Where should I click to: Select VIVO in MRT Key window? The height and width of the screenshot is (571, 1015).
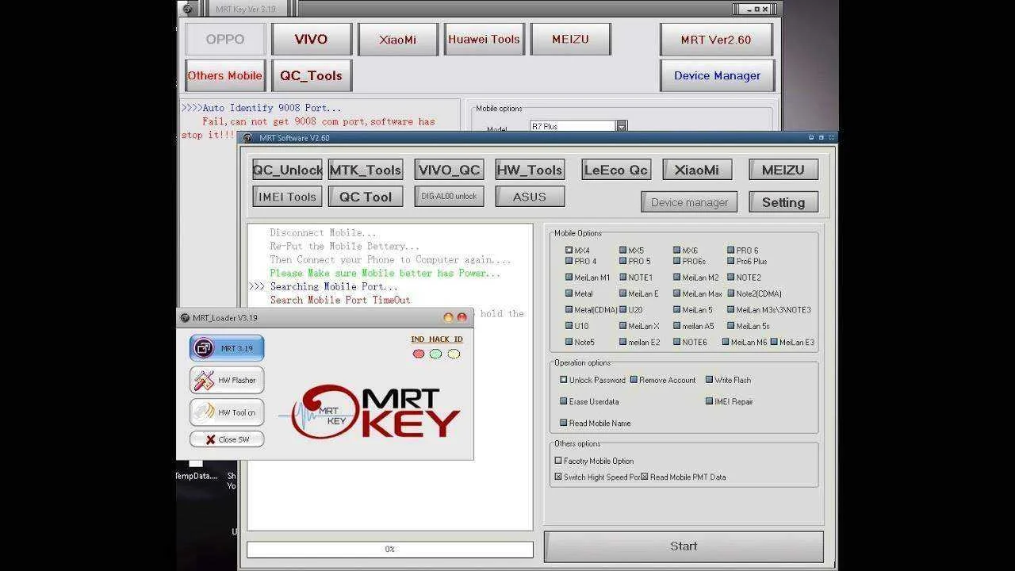click(x=311, y=39)
